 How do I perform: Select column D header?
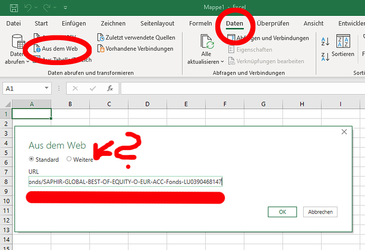click(148, 104)
